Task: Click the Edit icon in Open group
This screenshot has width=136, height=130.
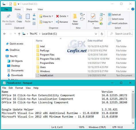Action: (x=101, y=19)
